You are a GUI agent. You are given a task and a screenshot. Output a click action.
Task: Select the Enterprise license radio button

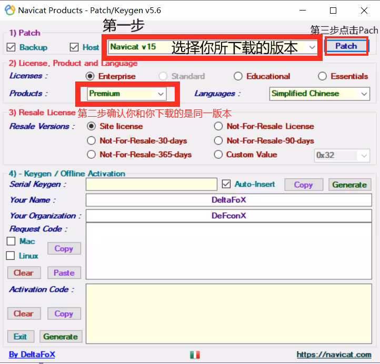click(x=90, y=76)
